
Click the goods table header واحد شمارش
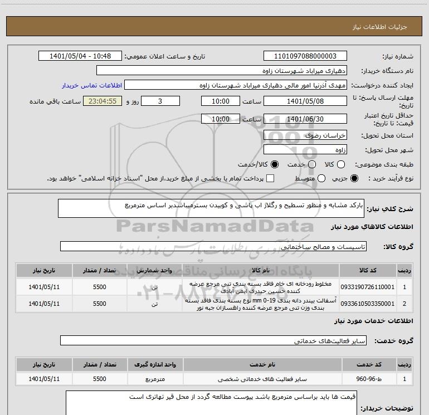154,271
